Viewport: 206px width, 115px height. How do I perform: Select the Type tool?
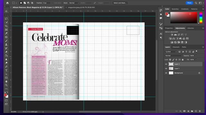(x=6, y=70)
